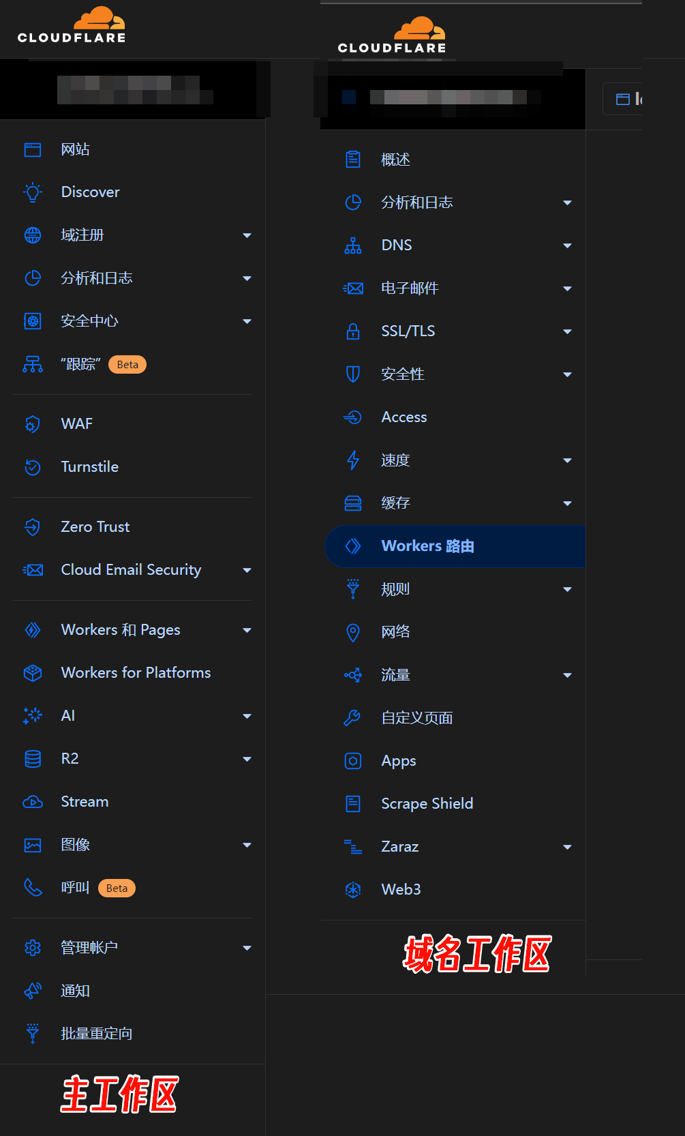Click the Cloudflare logo above main sidebar
The height and width of the screenshot is (1136, 685).
click(72, 25)
